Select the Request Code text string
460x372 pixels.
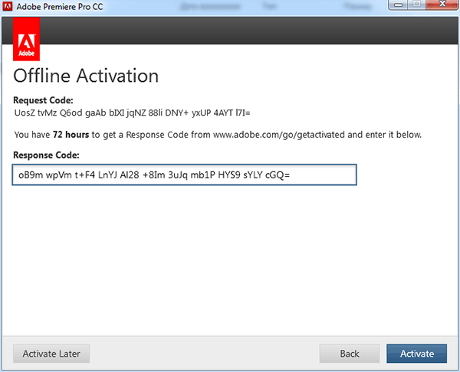[133, 113]
